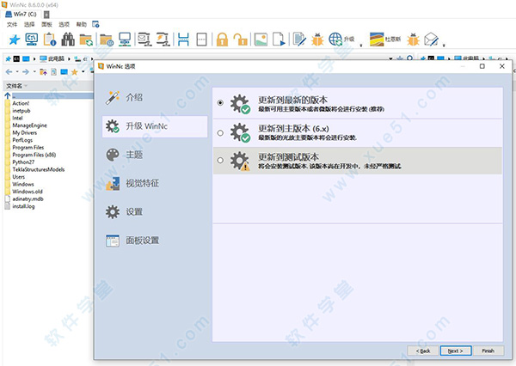Click the edit document pen toolbar icon
This screenshot has width=516, height=366.
[299, 40]
